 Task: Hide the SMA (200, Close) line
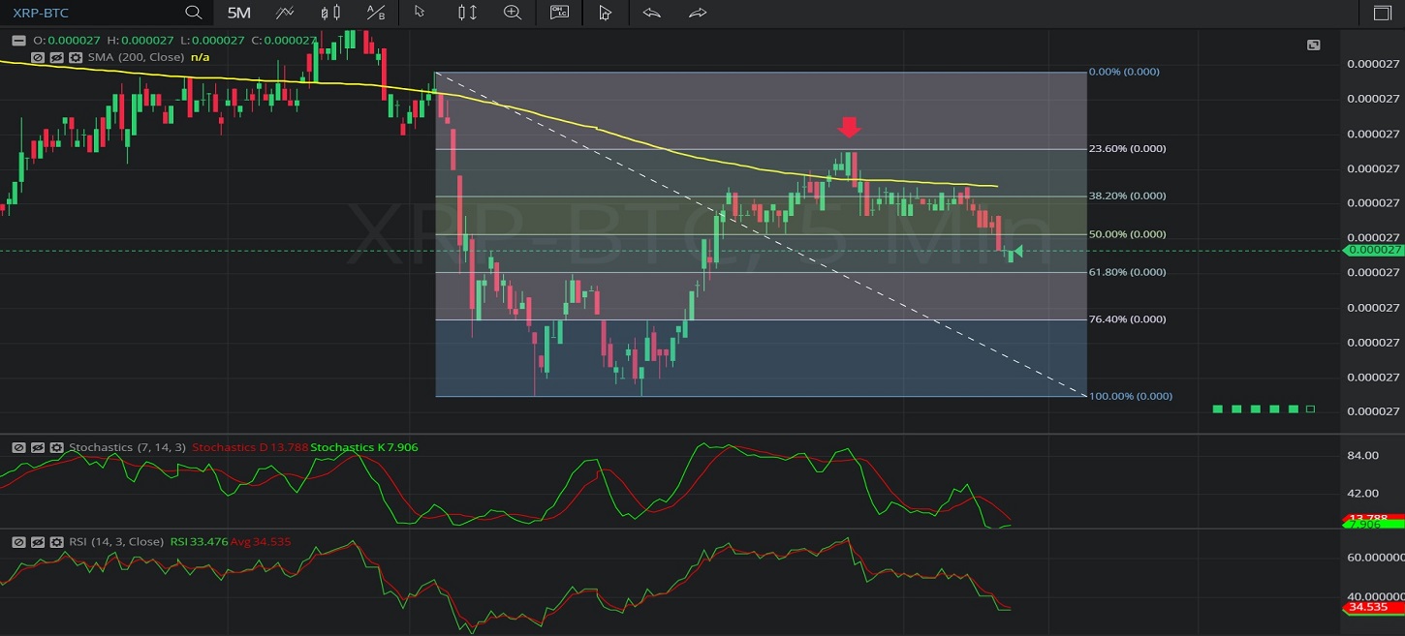(x=57, y=58)
